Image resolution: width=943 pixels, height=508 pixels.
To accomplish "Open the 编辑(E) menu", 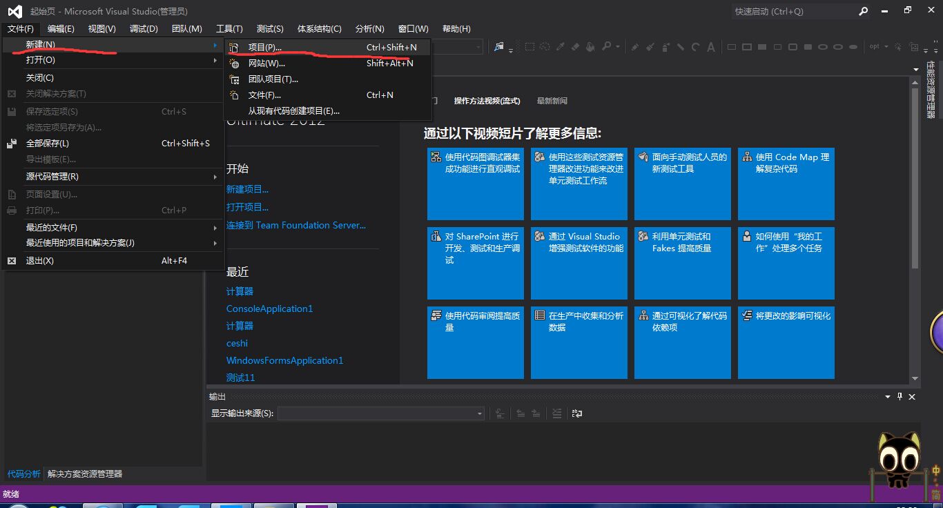I will tap(61, 29).
